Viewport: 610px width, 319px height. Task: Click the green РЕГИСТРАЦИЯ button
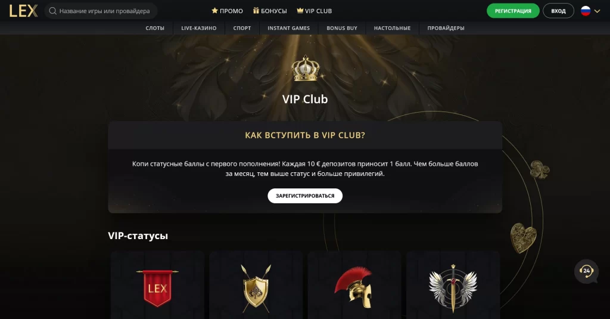click(513, 11)
